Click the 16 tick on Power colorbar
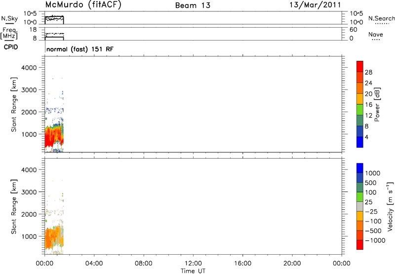395x274 pixels. pyautogui.click(x=368, y=105)
